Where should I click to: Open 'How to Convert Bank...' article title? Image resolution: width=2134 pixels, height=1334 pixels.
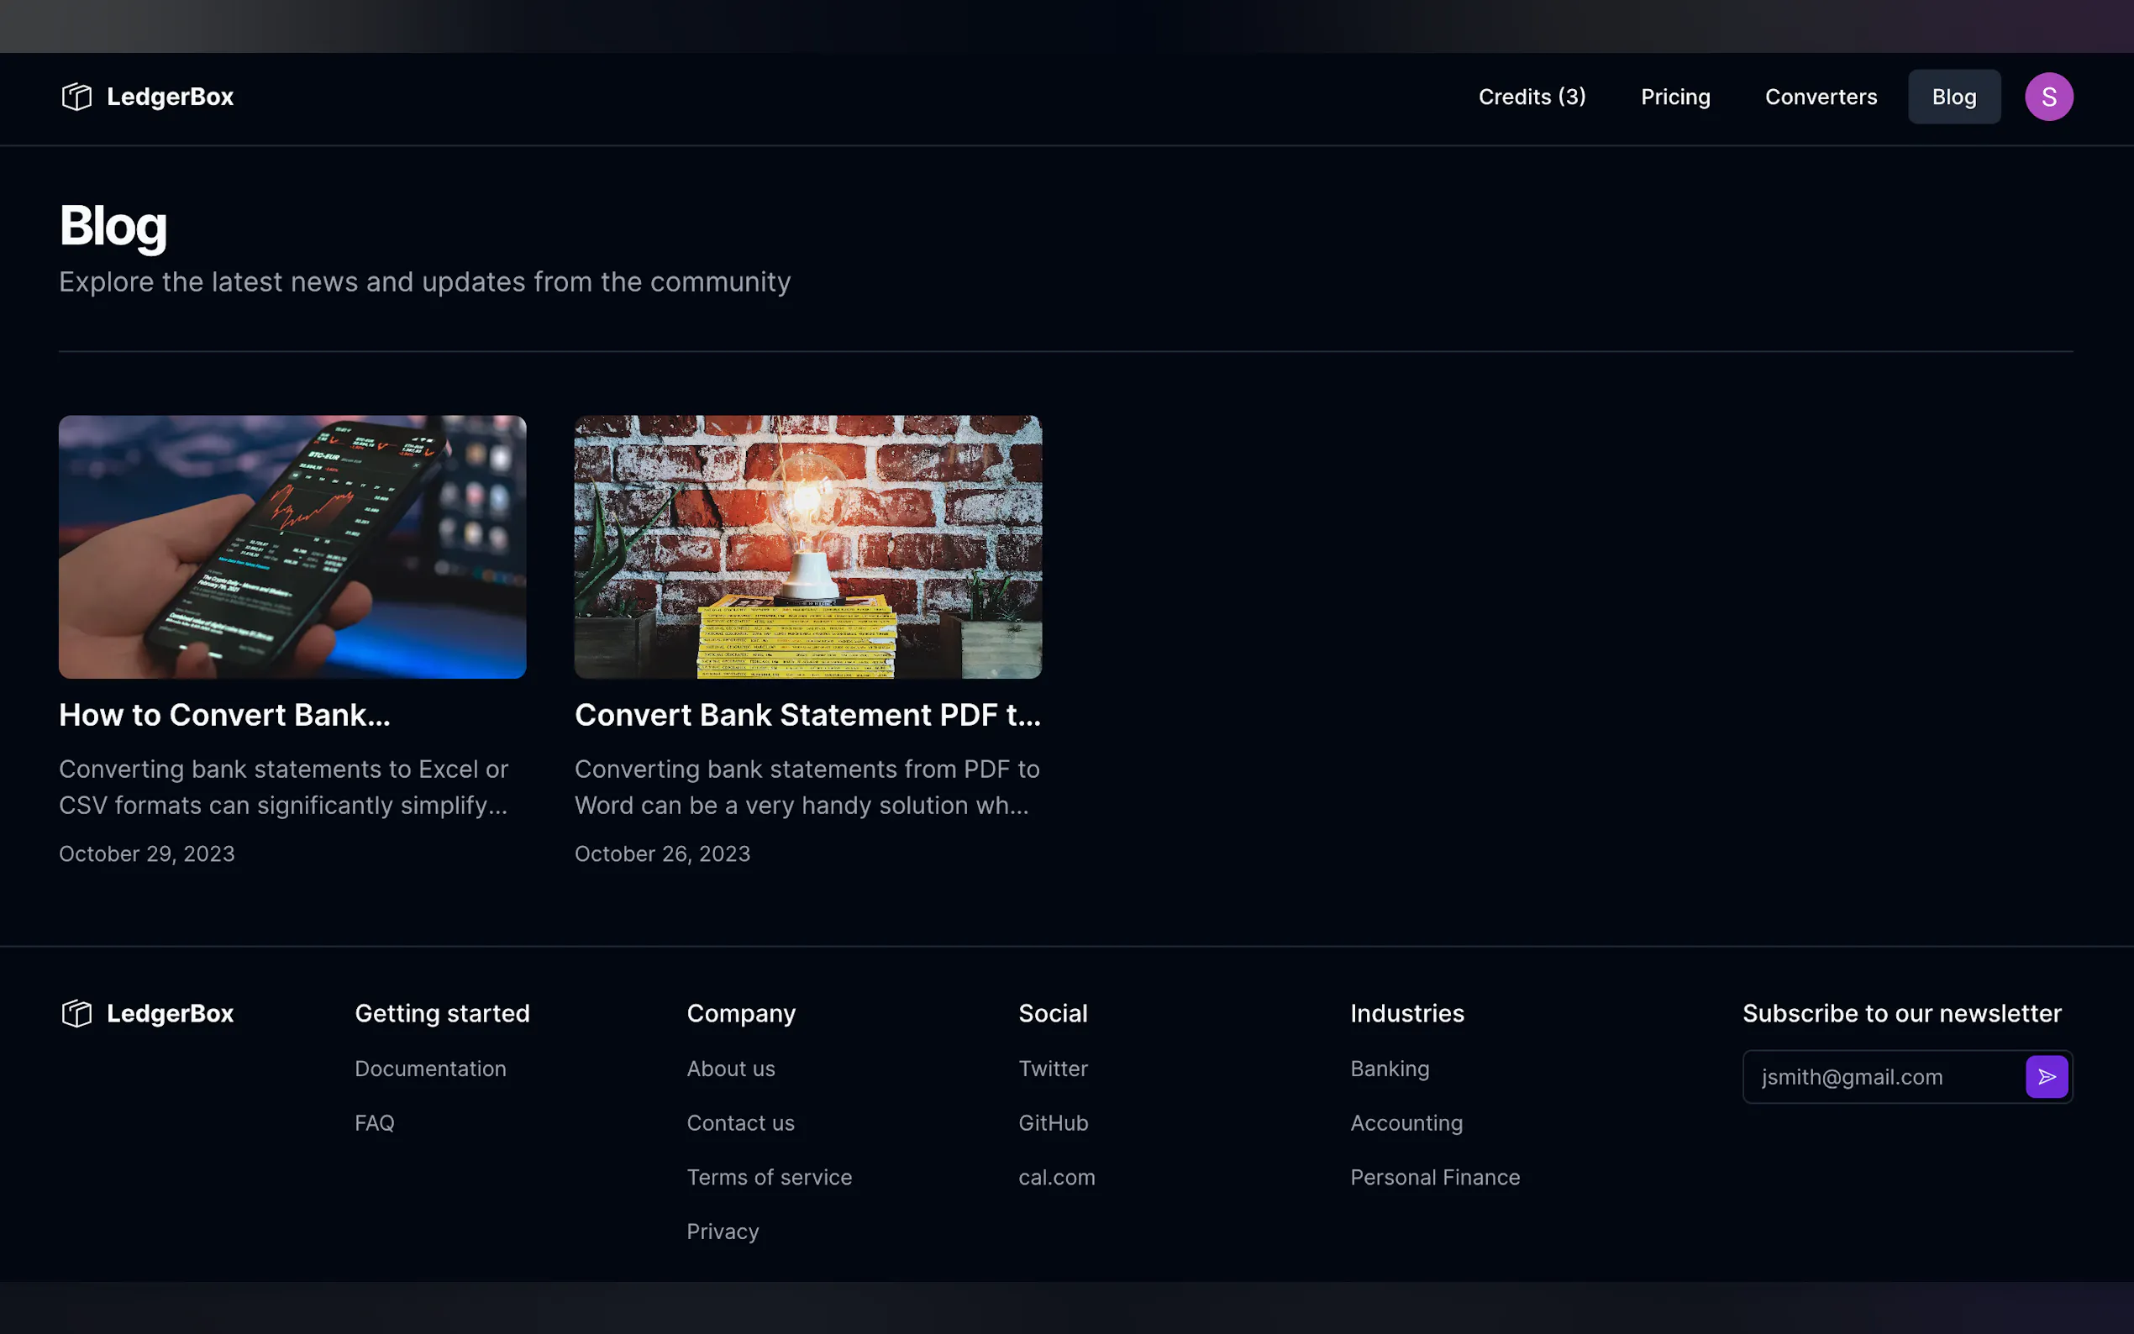[x=224, y=715]
